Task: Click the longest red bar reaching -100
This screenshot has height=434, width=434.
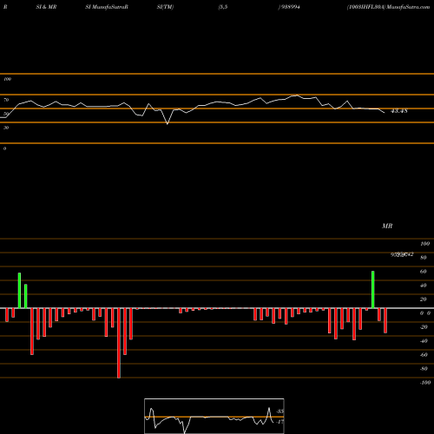Action: 119,343
